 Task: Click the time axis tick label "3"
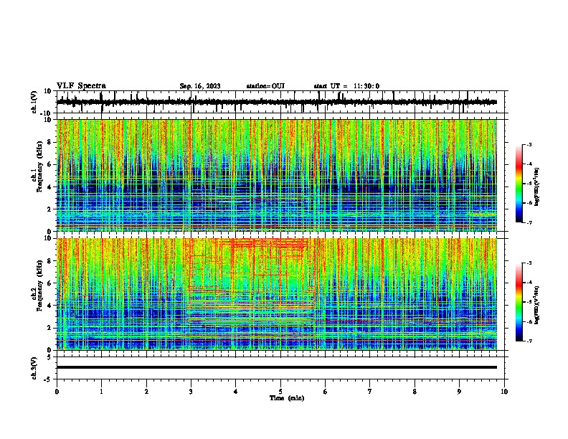click(x=191, y=392)
